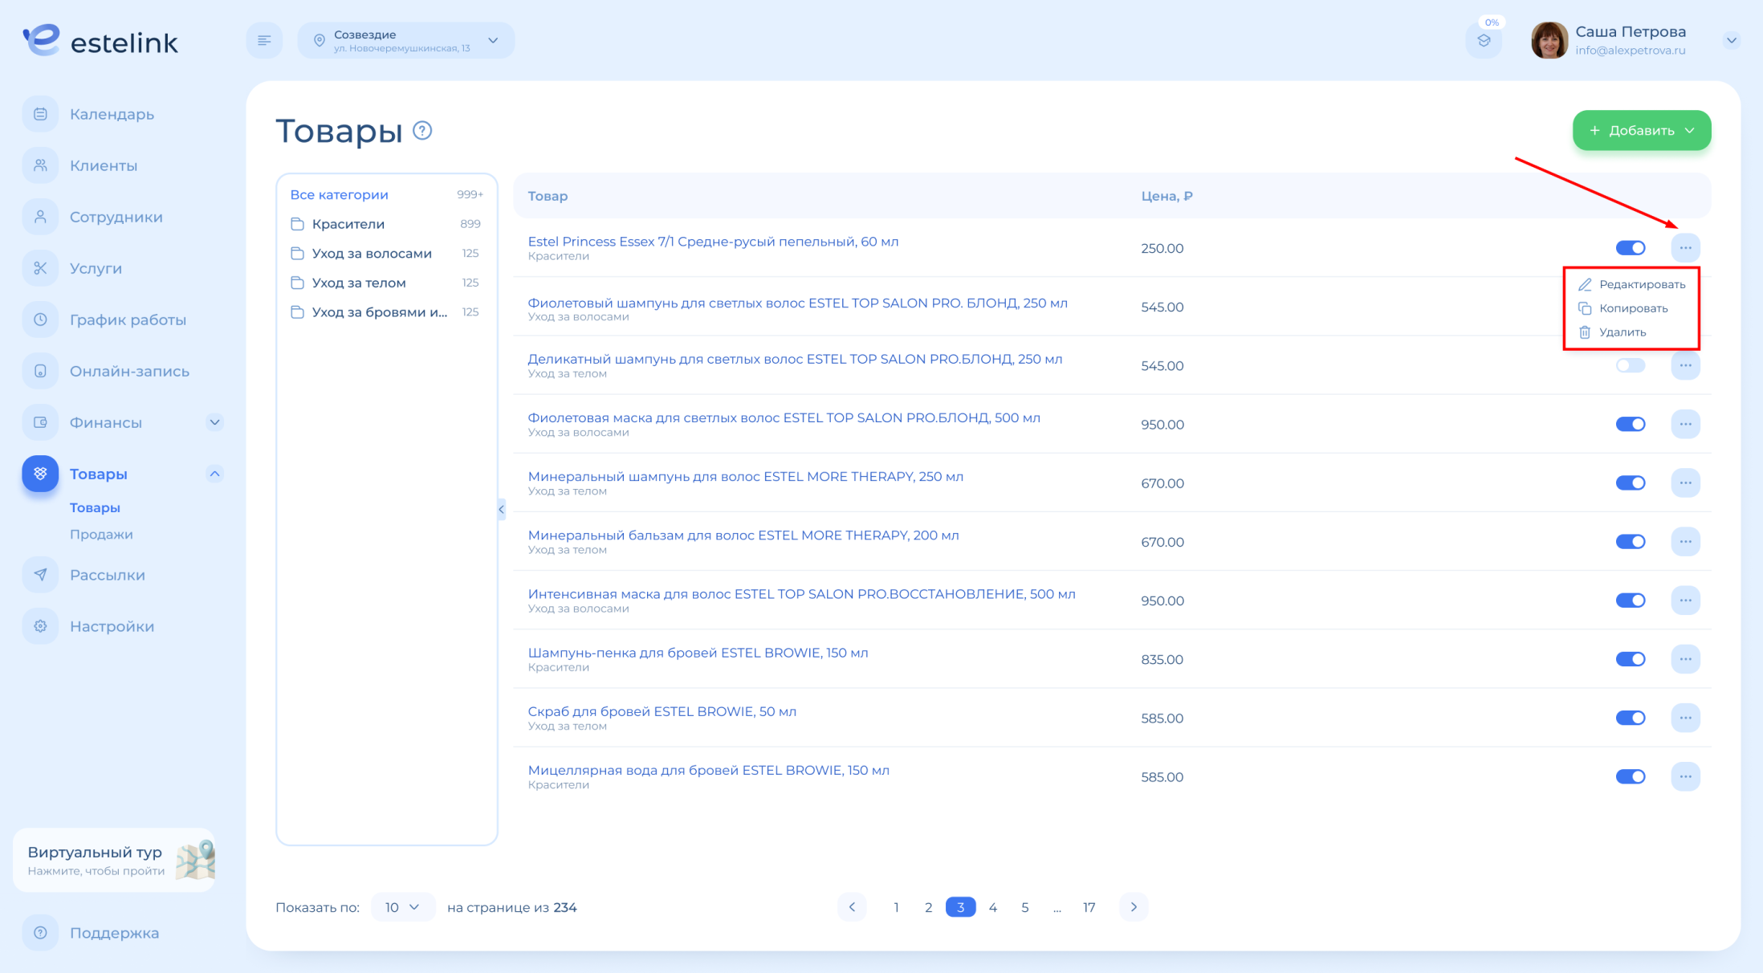Click the help icon next to Товары heading

[422, 130]
